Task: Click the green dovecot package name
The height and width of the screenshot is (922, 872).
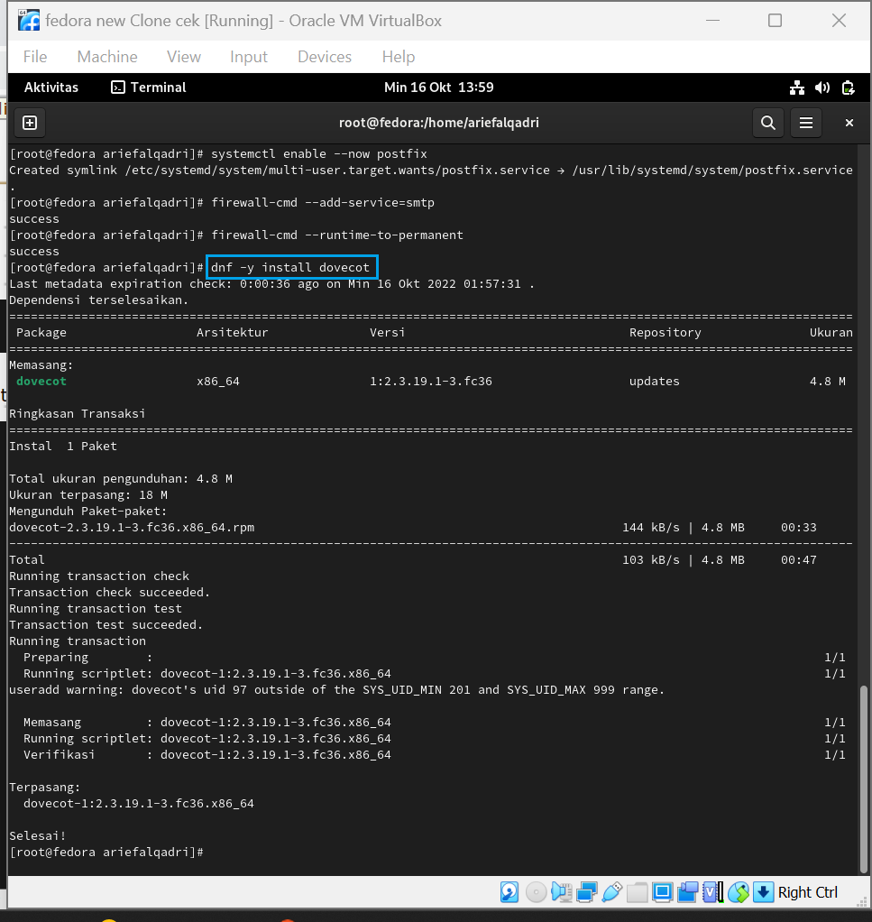Action: coord(41,381)
